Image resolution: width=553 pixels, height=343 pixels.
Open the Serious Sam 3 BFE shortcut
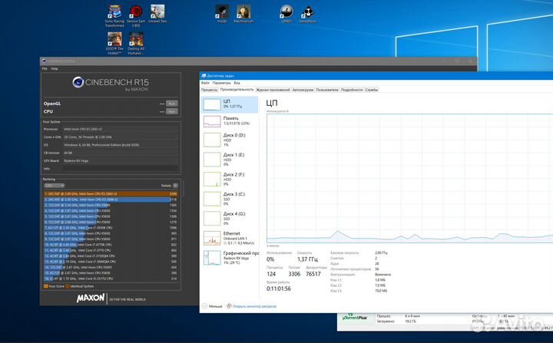click(136, 15)
